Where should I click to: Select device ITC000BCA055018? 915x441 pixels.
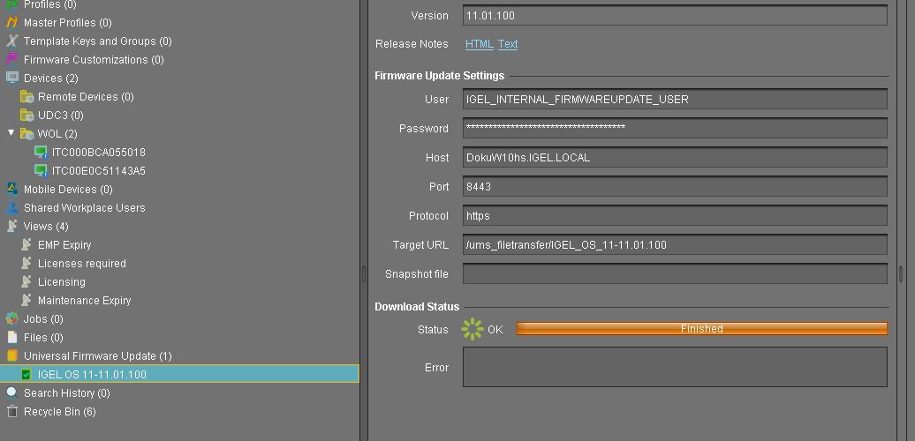(x=98, y=153)
